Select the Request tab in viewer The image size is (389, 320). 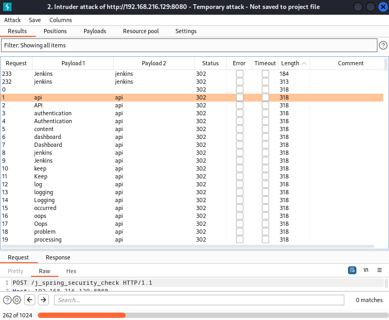point(18,258)
